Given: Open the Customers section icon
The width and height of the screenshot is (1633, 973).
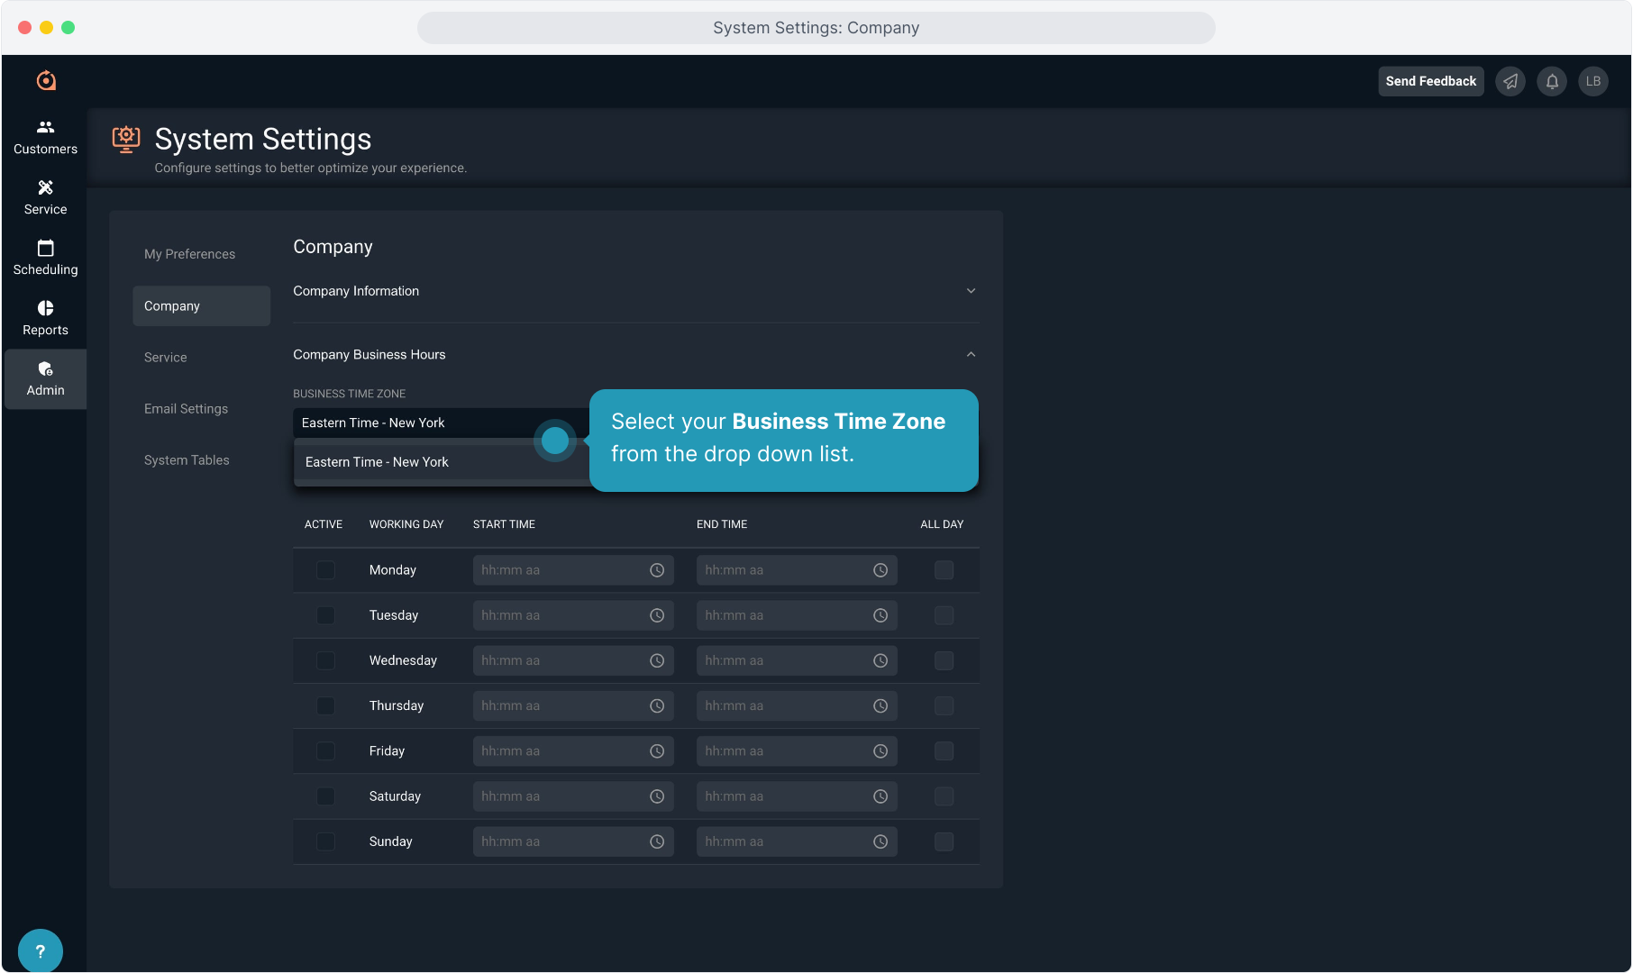Looking at the screenshot, I should 45,128.
